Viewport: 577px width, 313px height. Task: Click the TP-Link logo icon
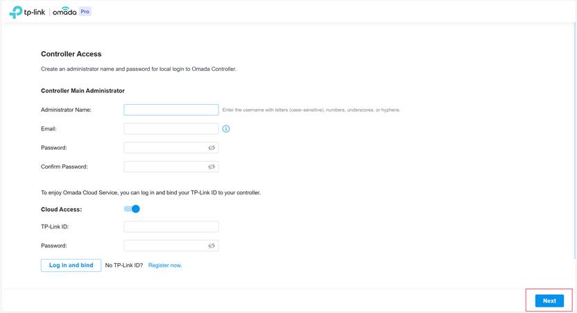(x=15, y=12)
